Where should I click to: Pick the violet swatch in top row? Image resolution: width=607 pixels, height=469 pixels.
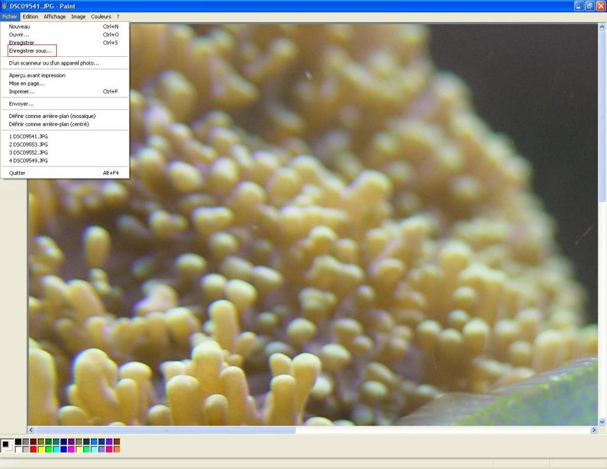(x=109, y=442)
